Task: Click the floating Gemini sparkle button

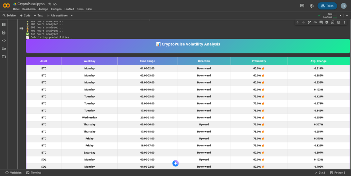Action: point(175,163)
